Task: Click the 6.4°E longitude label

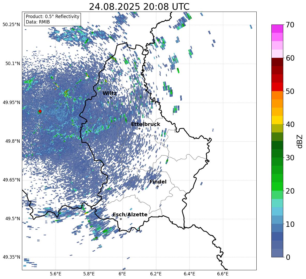Action: [189, 274]
